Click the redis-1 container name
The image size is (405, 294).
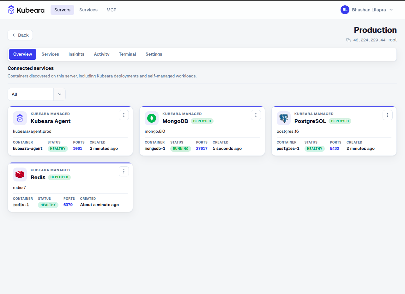click(x=21, y=205)
